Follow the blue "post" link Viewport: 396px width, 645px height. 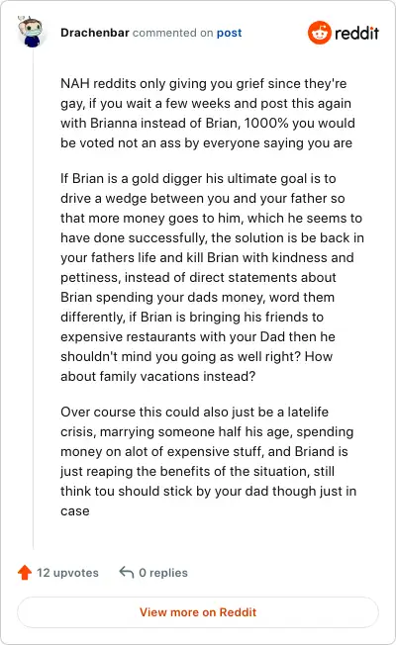230,33
